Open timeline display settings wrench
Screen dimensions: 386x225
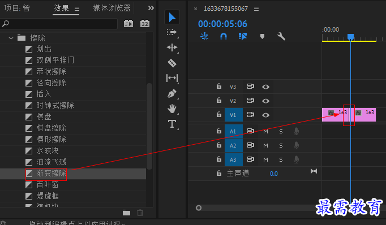pos(281,36)
